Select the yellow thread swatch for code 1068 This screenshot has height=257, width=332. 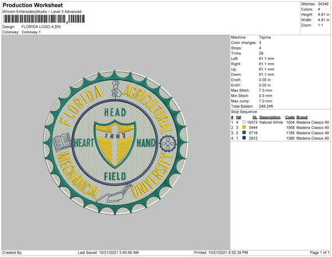pyautogui.click(x=244, y=127)
